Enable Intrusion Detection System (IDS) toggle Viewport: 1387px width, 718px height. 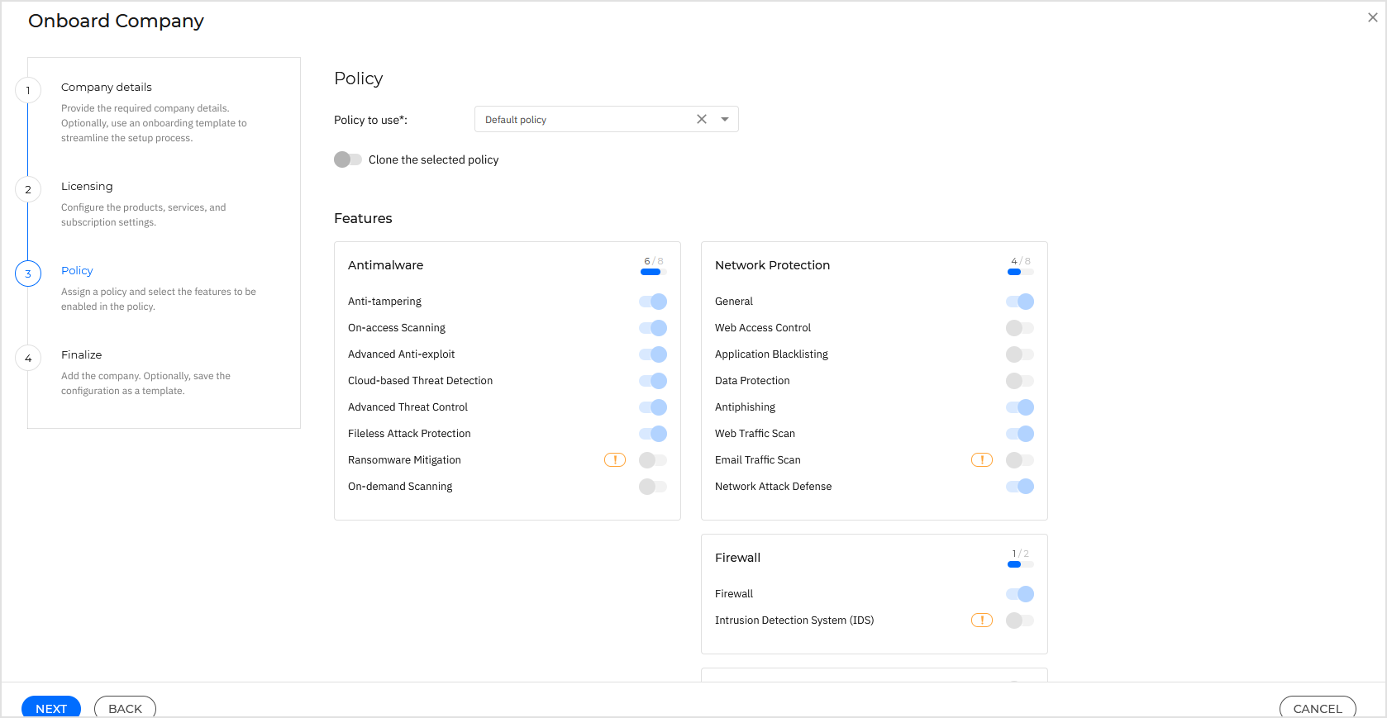click(x=1020, y=621)
